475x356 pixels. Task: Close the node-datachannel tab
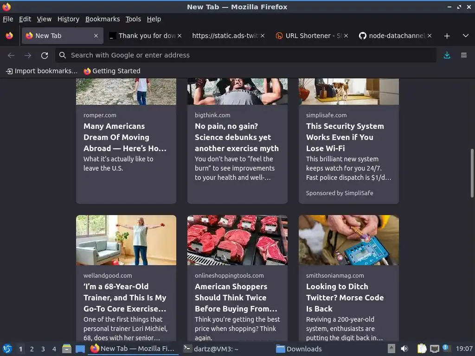430,36
